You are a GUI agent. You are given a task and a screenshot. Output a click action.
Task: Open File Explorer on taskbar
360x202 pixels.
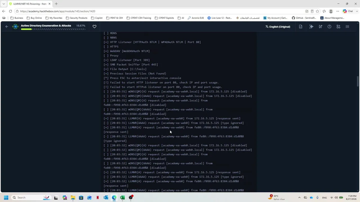click(73, 198)
